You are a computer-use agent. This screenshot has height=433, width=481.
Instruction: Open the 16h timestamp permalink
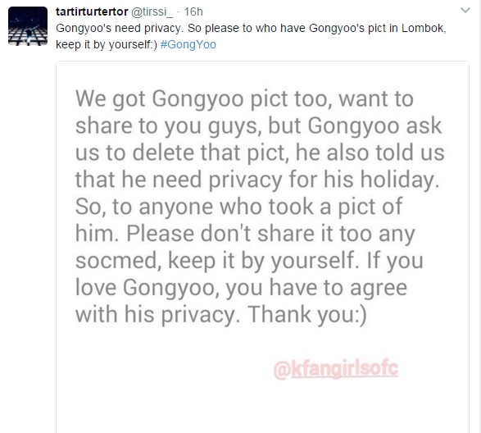pyautogui.click(x=193, y=11)
